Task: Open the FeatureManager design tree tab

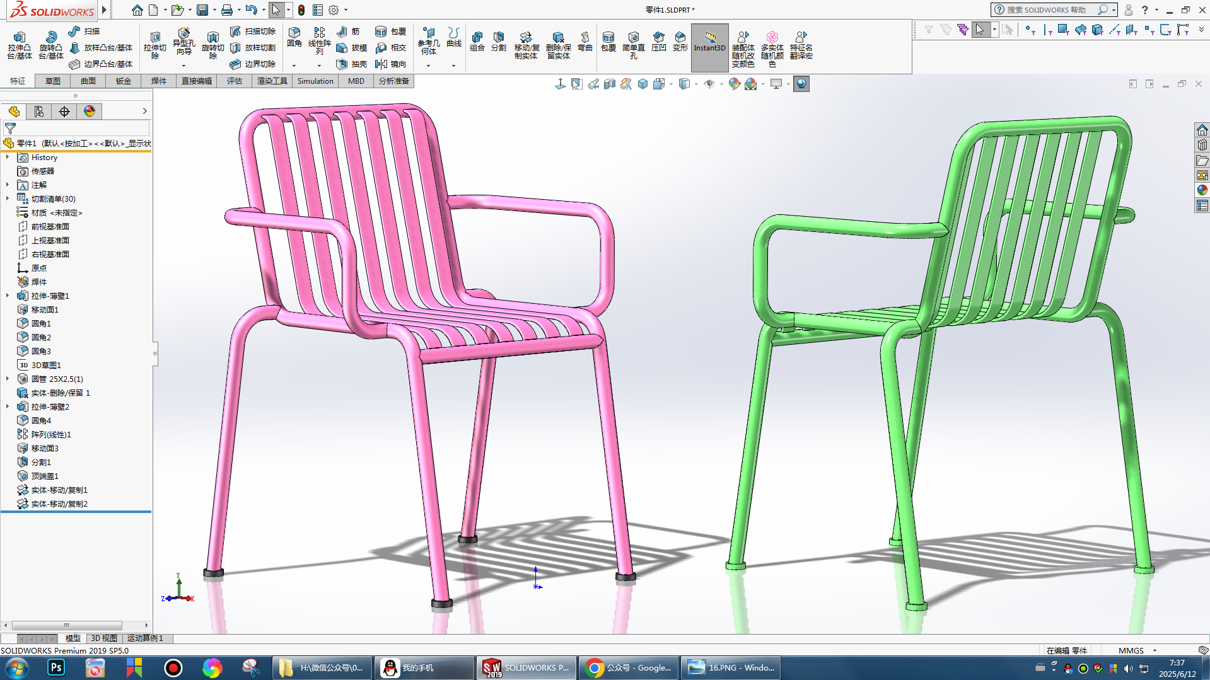Action: coord(14,112)
